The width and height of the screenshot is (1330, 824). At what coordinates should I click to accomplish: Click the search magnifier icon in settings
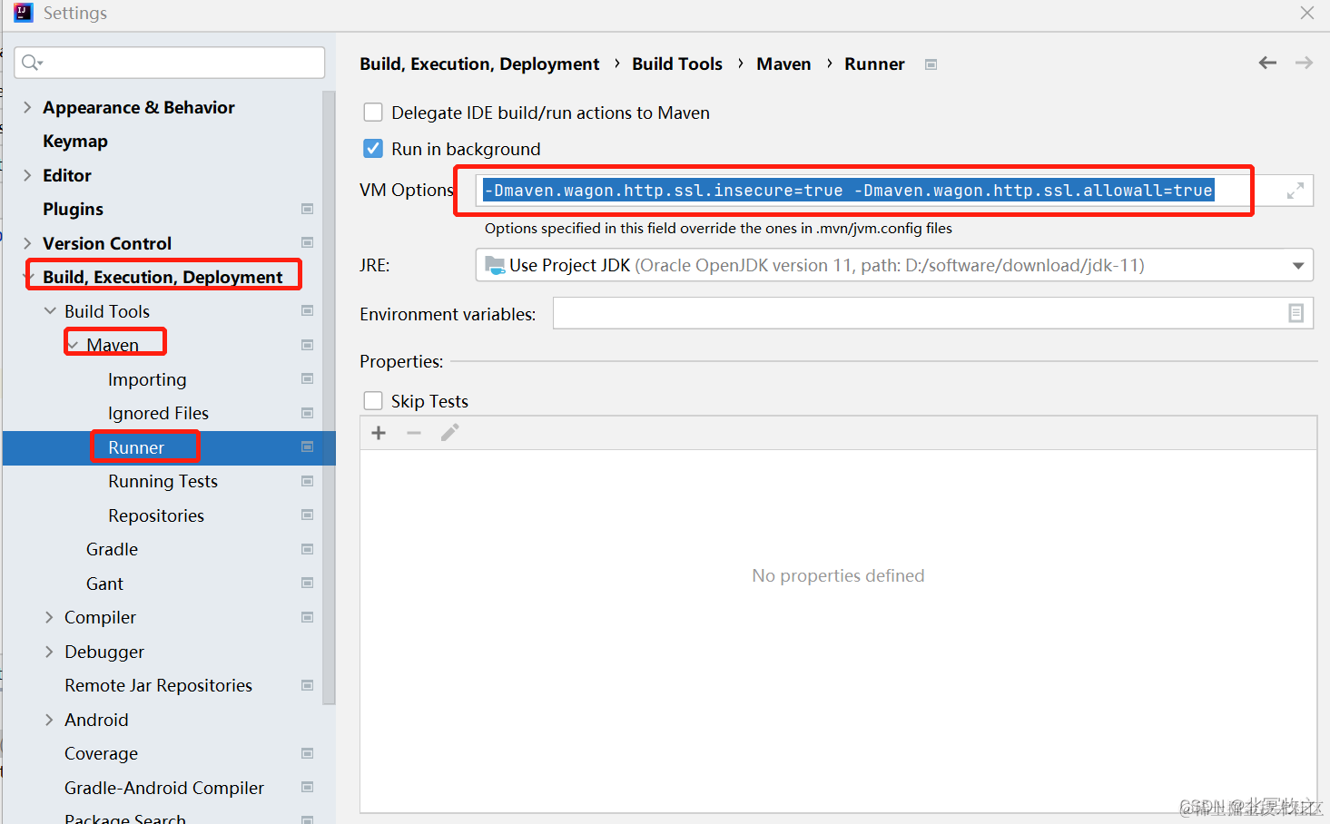(x=31, y=63)
